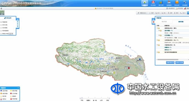Click the small icon at left of the status bar

[1, 8]
